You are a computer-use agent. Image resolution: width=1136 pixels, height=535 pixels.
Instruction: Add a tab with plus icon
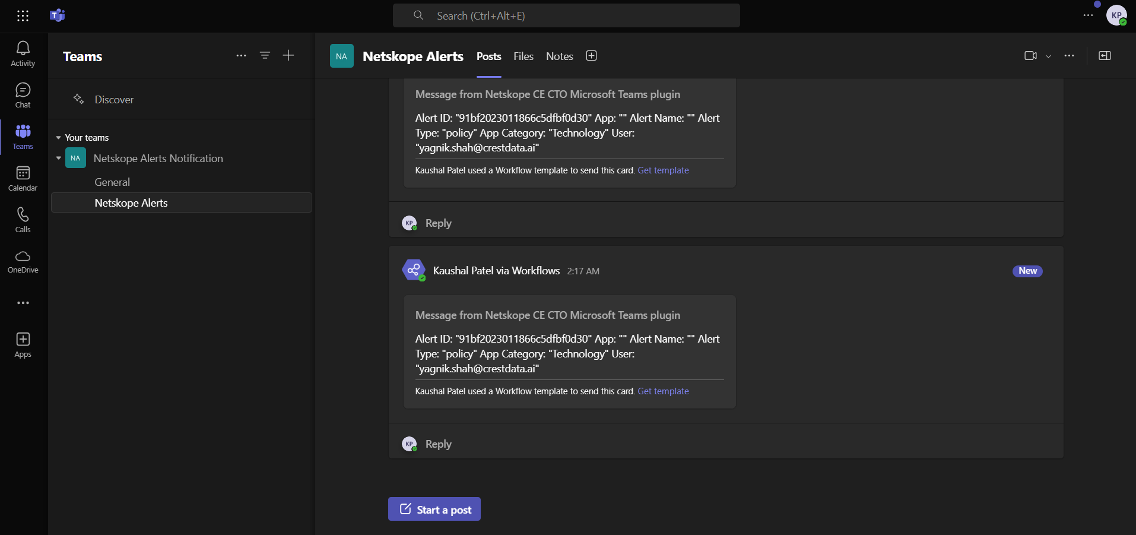click(591, 56)
